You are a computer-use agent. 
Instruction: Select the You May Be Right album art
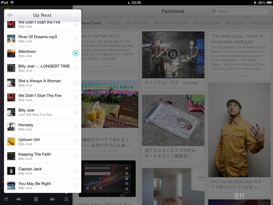[11, 185]
